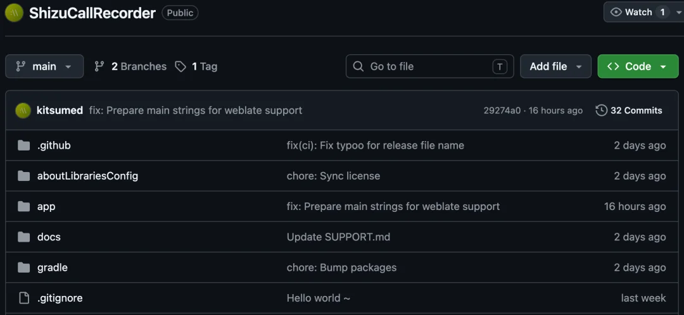Open the .gitignore file
The width and height of the screenshot is (684, 315).
[60, 298]
